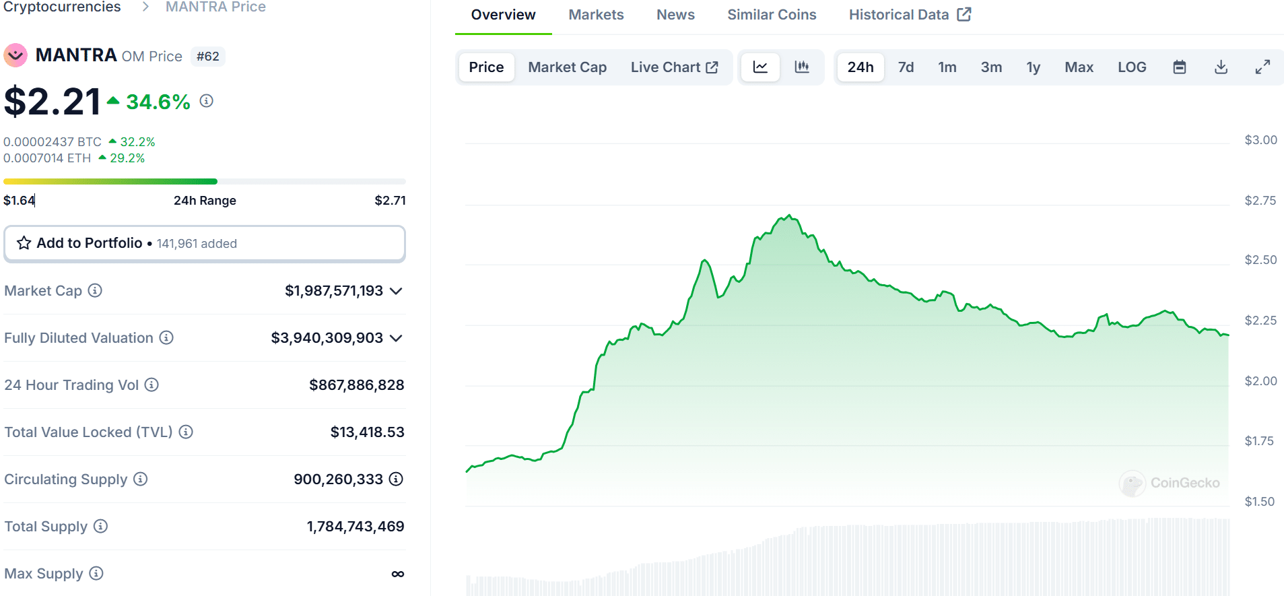Open the price change info icon
Image resolution: width=1284 pixels, height=596 pixels.
click(x=207, y=101)
